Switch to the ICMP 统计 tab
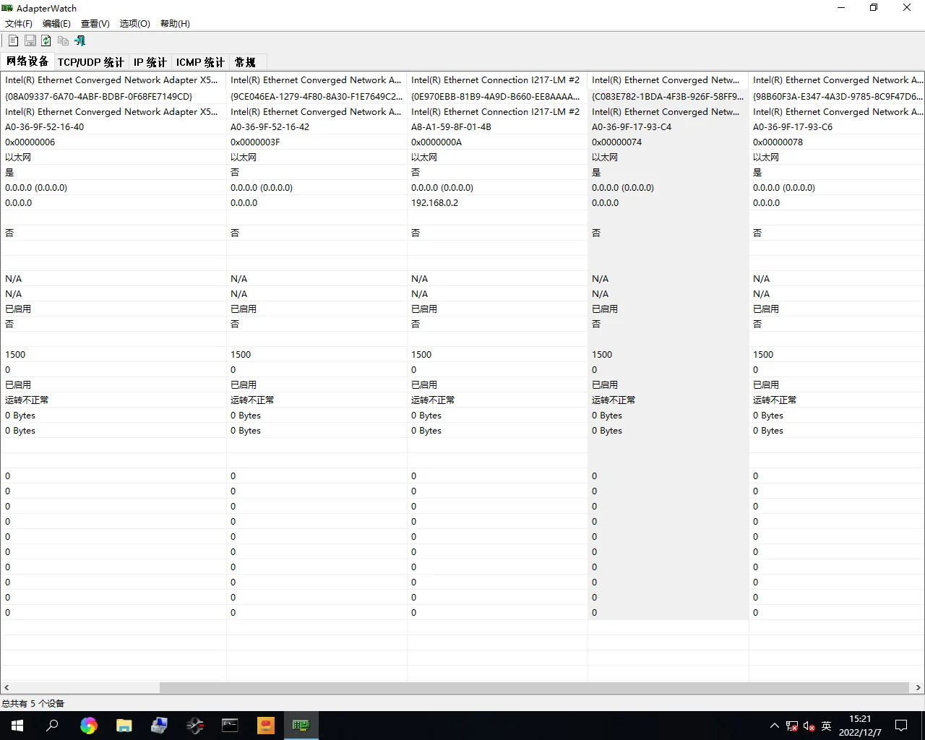Viewport: 925px width, 740px height. coord(200,62)
